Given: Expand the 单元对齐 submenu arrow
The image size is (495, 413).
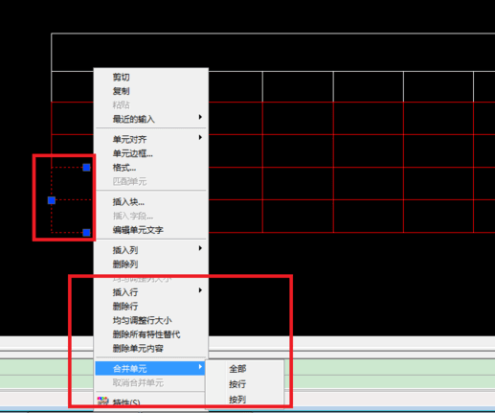Looking at the screenshot, I should pos(200,138).
